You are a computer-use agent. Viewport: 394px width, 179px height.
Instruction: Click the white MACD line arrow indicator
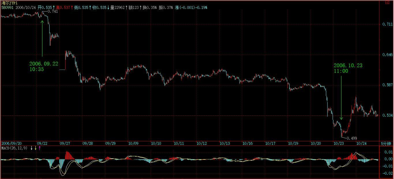coord(32,148)
